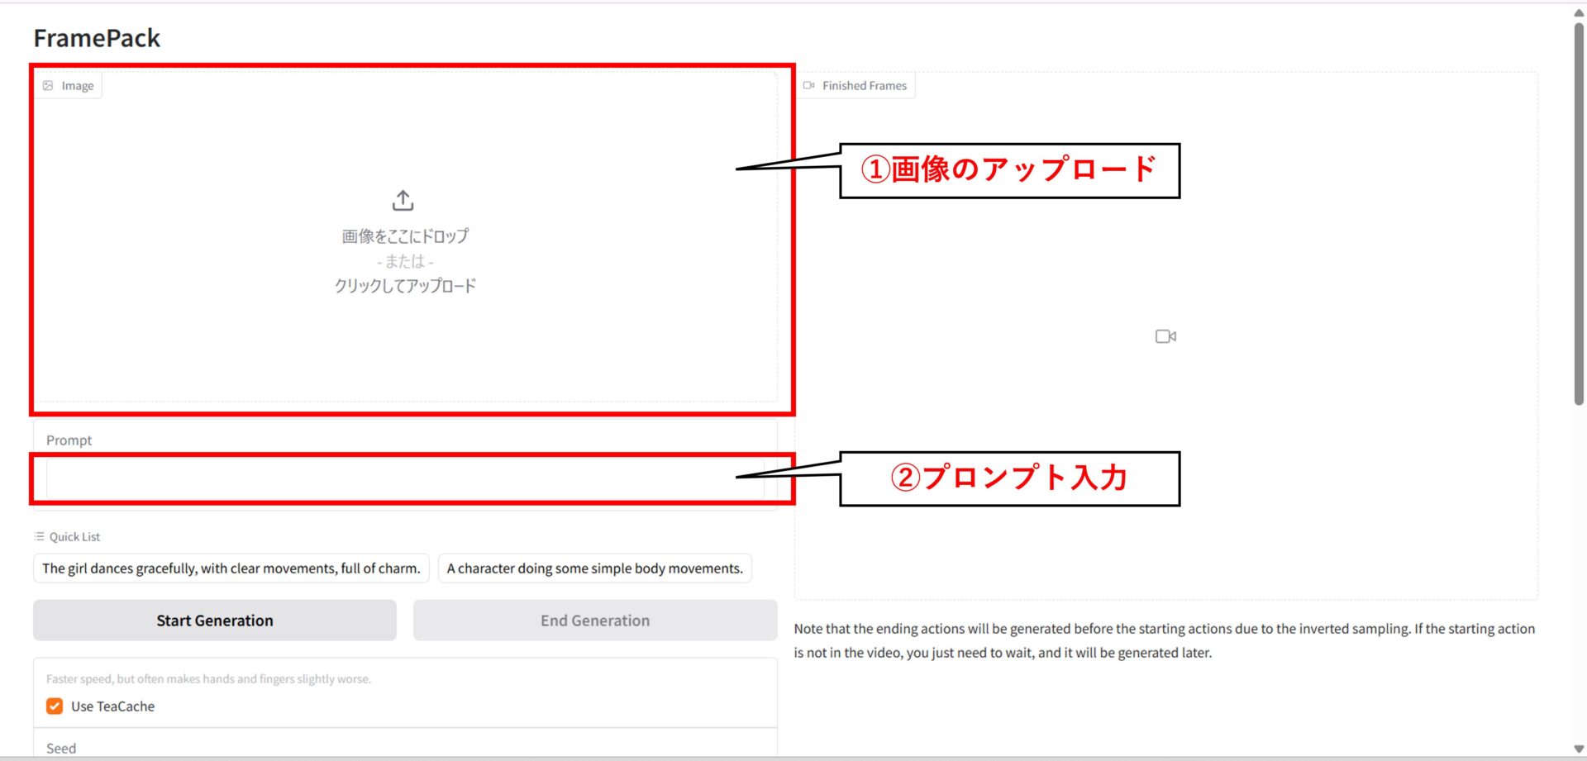Screen dimensions: 1587x761
Task: Select the simple body movements quick prompt
Action: [593, 568]
